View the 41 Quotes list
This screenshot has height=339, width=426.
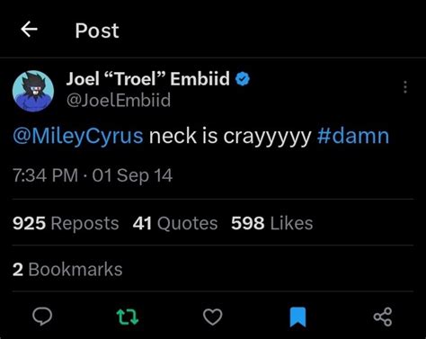175,224
